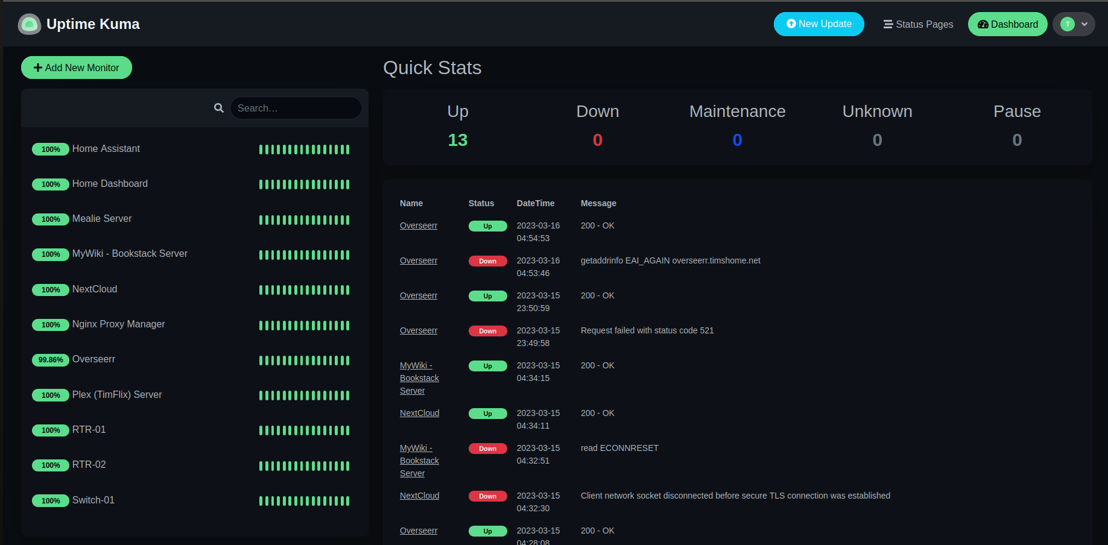Click the Status column header
This screenshot has width=1108, height=545.
(481, 203)
